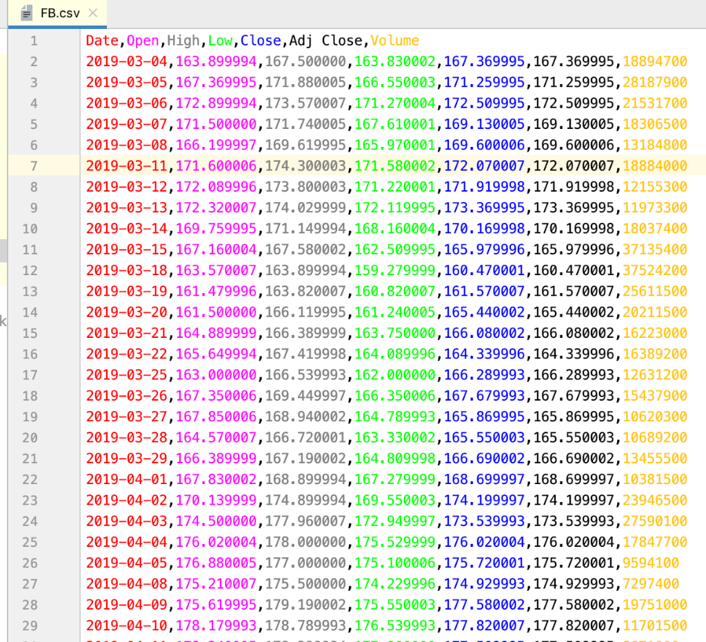Click low value 159.279999

tap(395, 270)
